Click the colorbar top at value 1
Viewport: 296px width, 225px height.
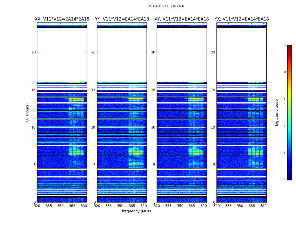(x=290, y=45)
